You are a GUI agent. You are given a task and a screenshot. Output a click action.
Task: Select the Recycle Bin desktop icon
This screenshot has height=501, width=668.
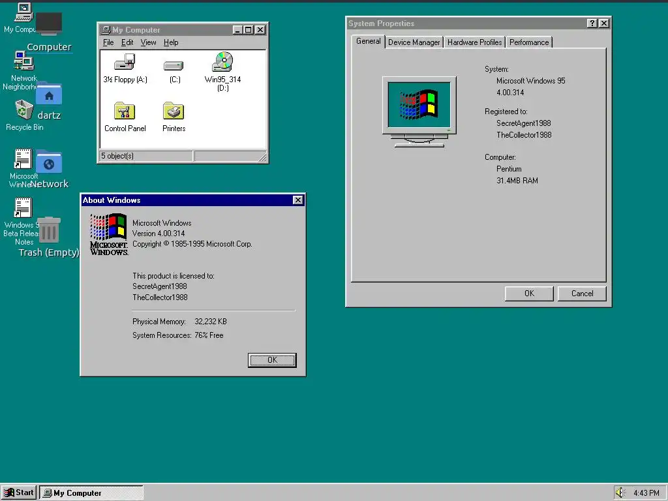pos(24,110)
